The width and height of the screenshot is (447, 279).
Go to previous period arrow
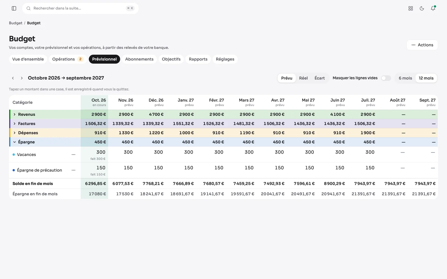pos(13,78)
